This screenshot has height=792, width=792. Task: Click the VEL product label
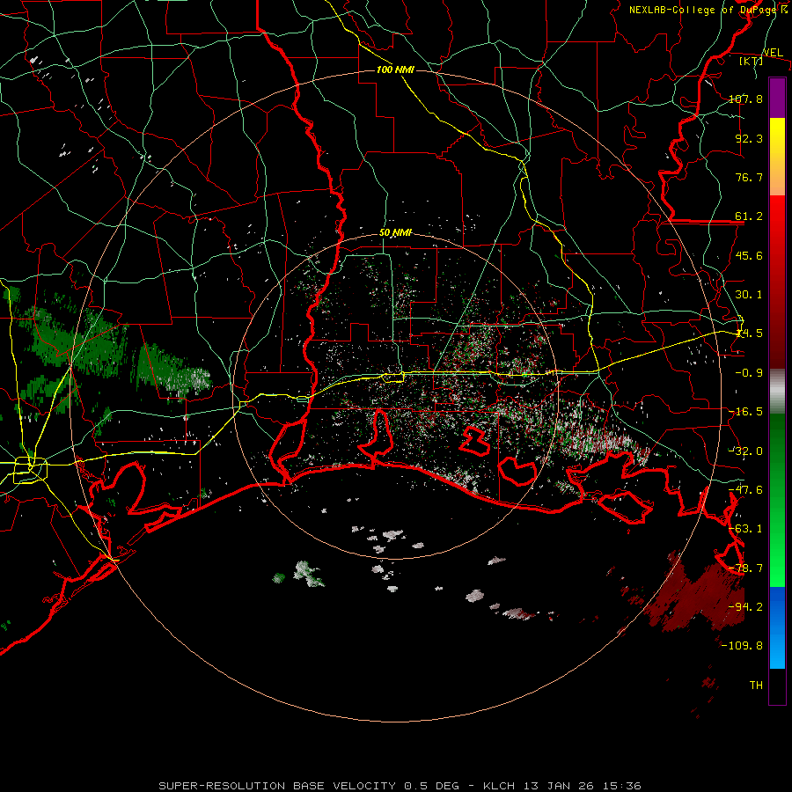click(x=773, y=53)
